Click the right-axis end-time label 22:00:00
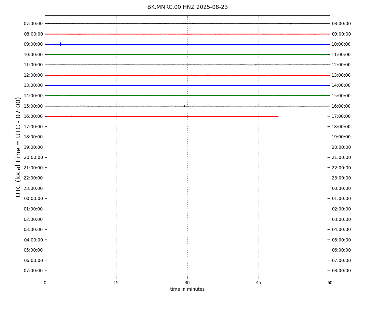Image resolution: width=375 pixels, height=310 pixels. coord(341,168)
